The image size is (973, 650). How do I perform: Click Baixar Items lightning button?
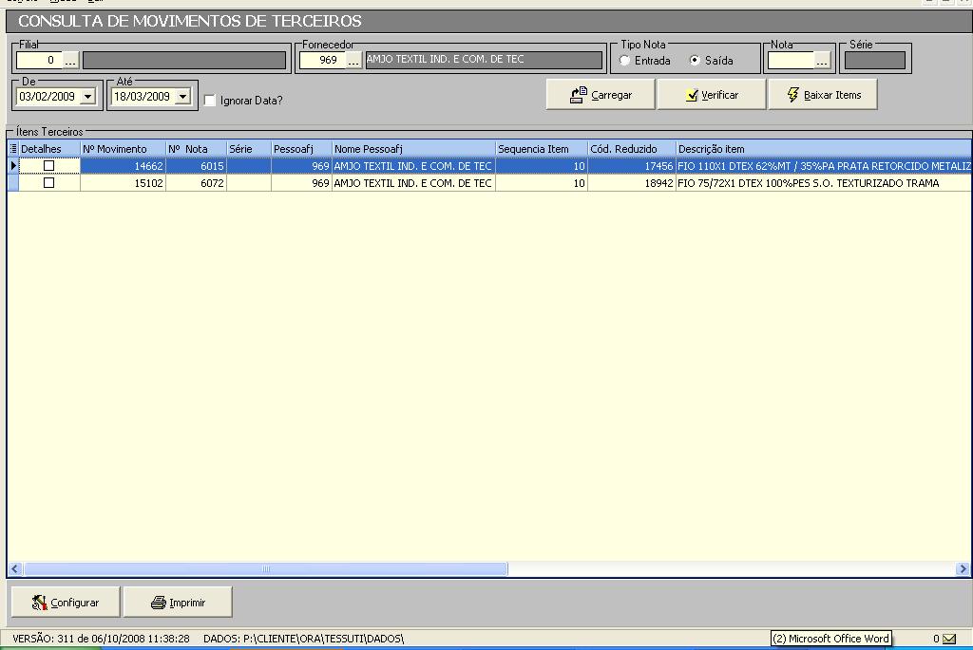[822, 95]
